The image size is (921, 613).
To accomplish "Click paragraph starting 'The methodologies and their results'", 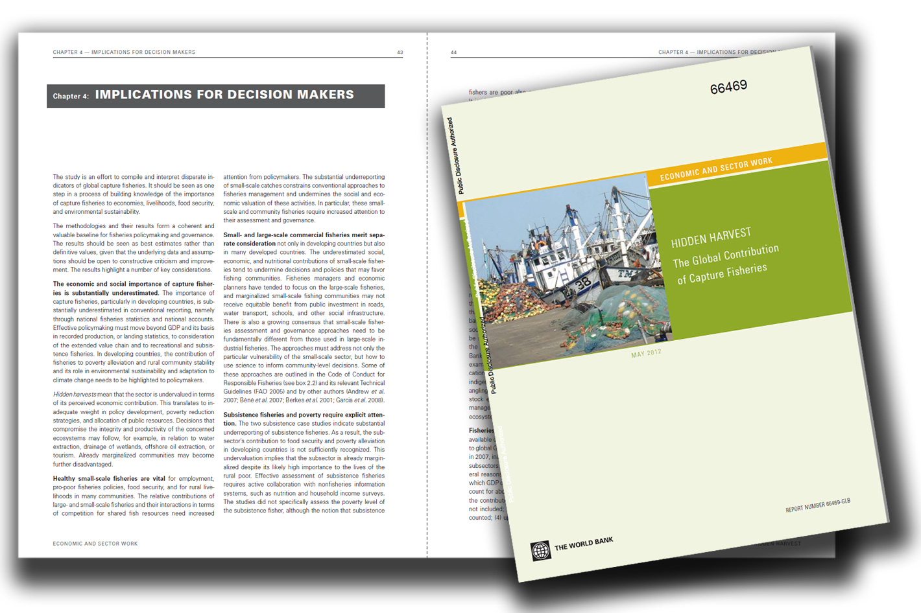I will [x=134, y=248].
